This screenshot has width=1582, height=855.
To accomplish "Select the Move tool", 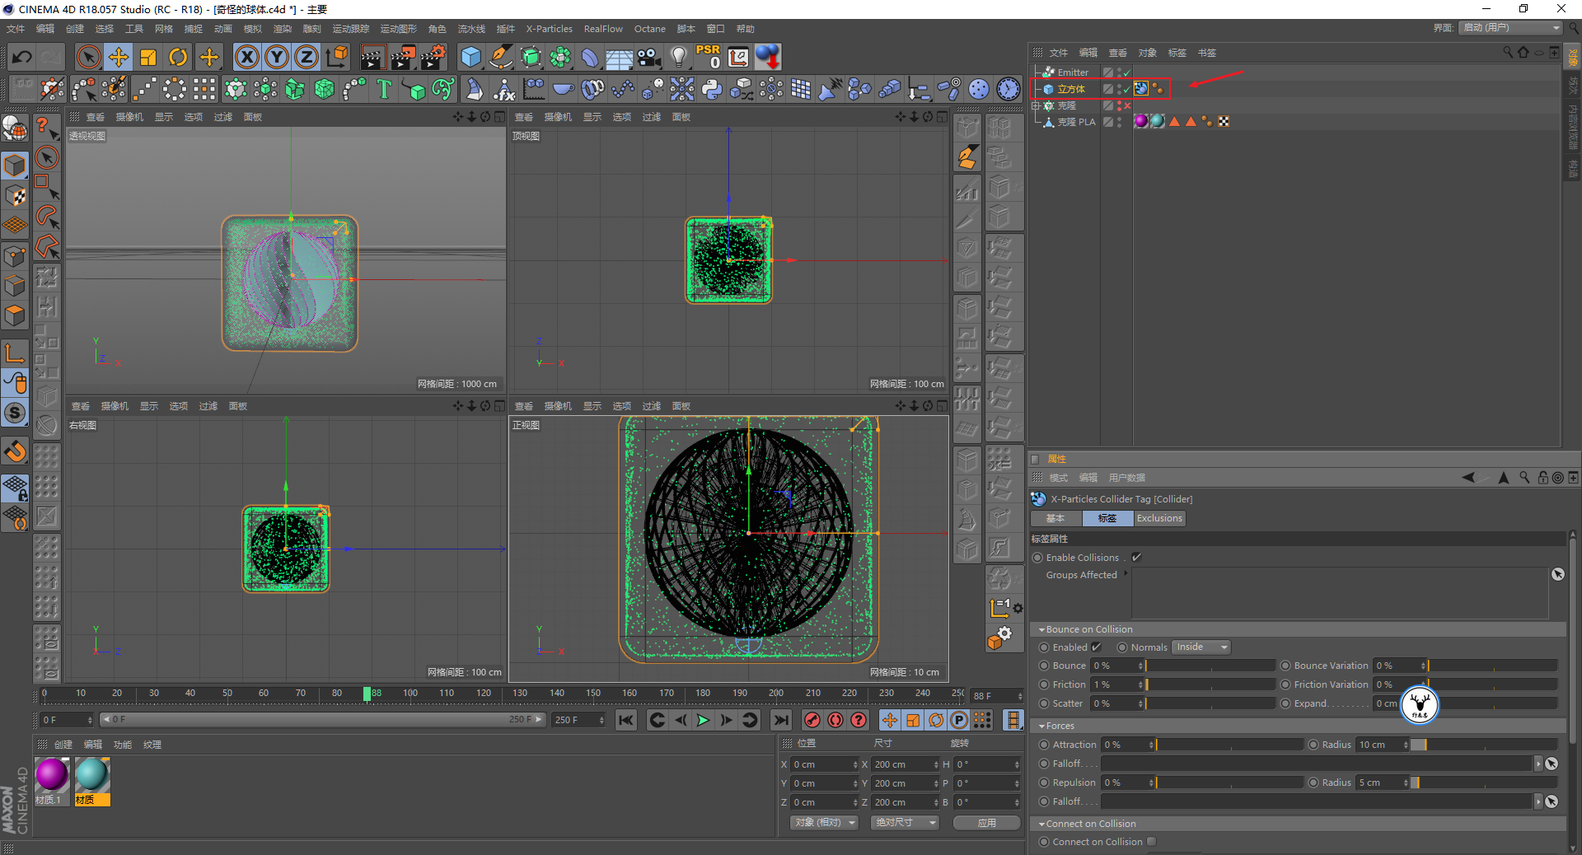I will pos(119,57).
